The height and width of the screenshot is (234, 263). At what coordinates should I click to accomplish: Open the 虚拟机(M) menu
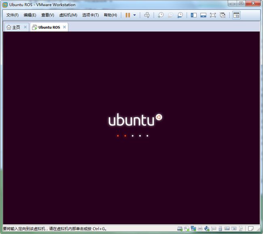click(x=68, y=15)
